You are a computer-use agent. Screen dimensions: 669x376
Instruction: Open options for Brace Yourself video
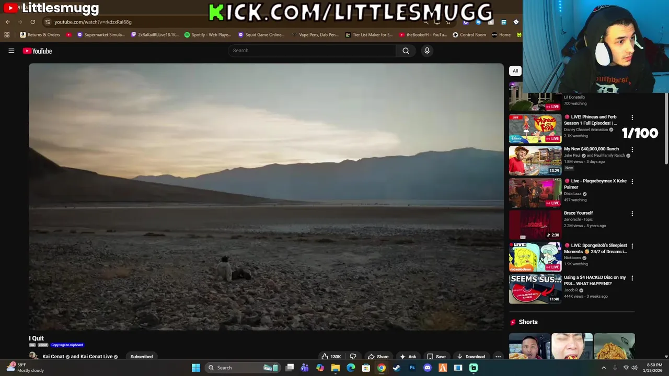point(632,214)
